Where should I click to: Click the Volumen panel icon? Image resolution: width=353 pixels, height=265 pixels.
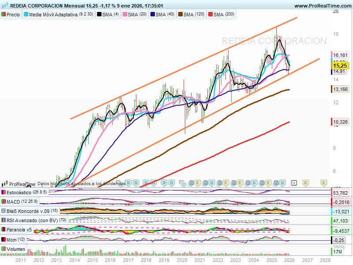(x=4, y=249)
